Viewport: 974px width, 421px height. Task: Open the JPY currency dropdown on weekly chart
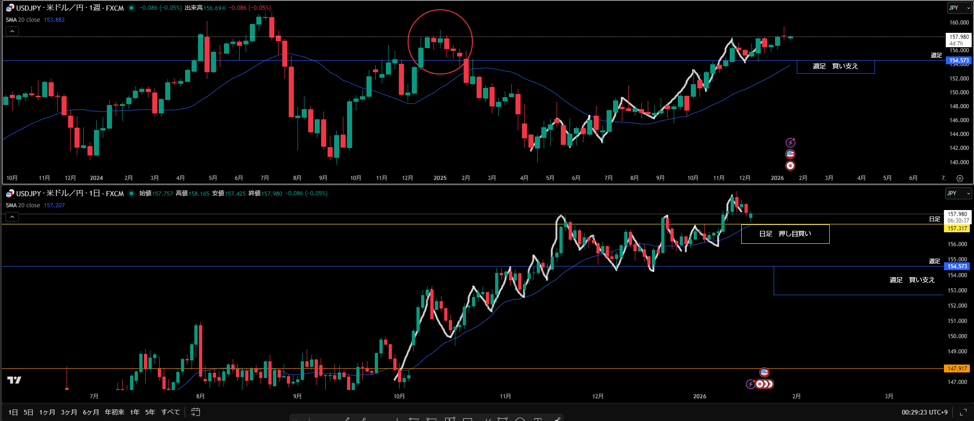tap(958, 8)
